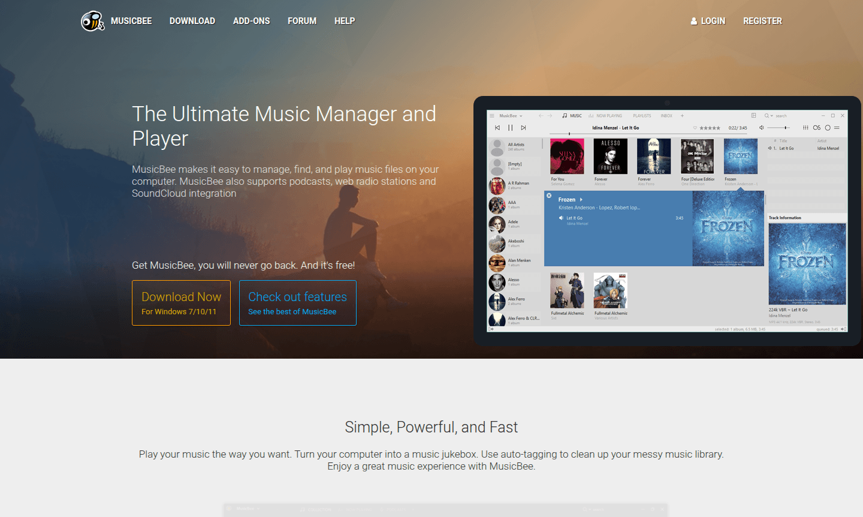Toggle the heart to love Let It Go

pos(695,128)
